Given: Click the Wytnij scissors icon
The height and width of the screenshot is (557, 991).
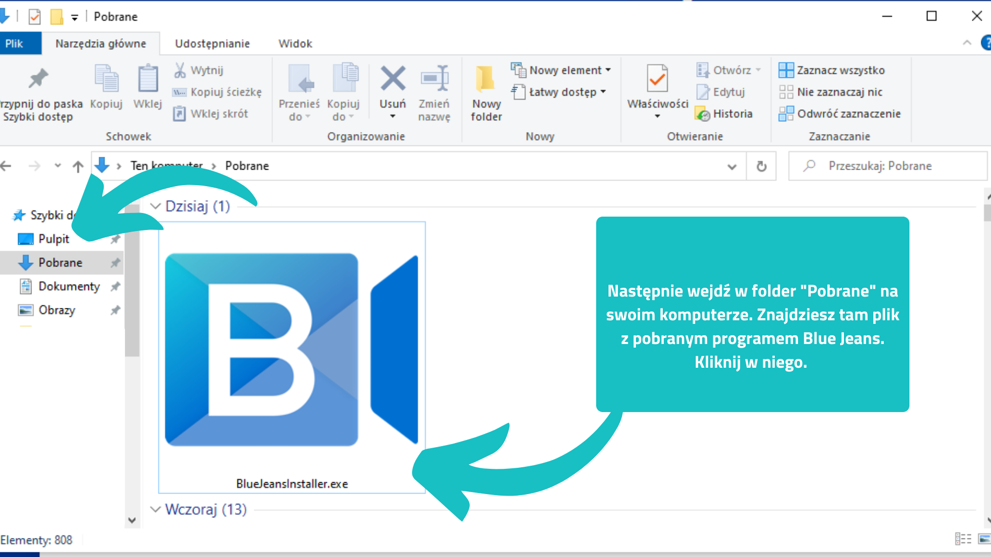Looking at the screenshot, I should click(180, 70).
